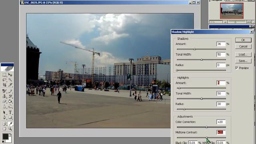Image resolution: width=256 pixels, height=144 pixels.
Task: Click the Navigator panel image thumbnail
Action: pyautogui.click(x=232, y=11)
